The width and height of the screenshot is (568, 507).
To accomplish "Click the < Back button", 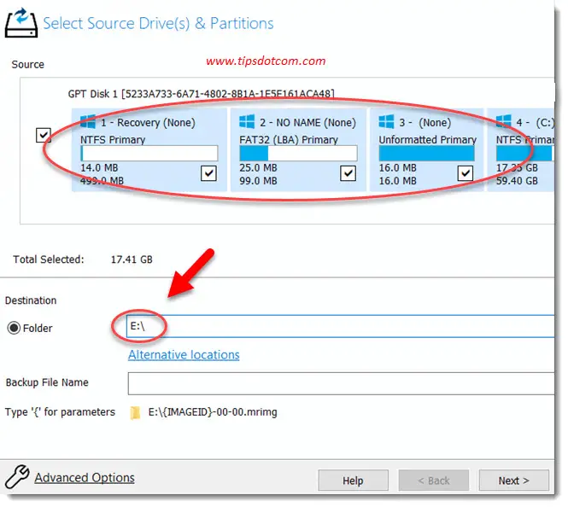I will 433,481.
